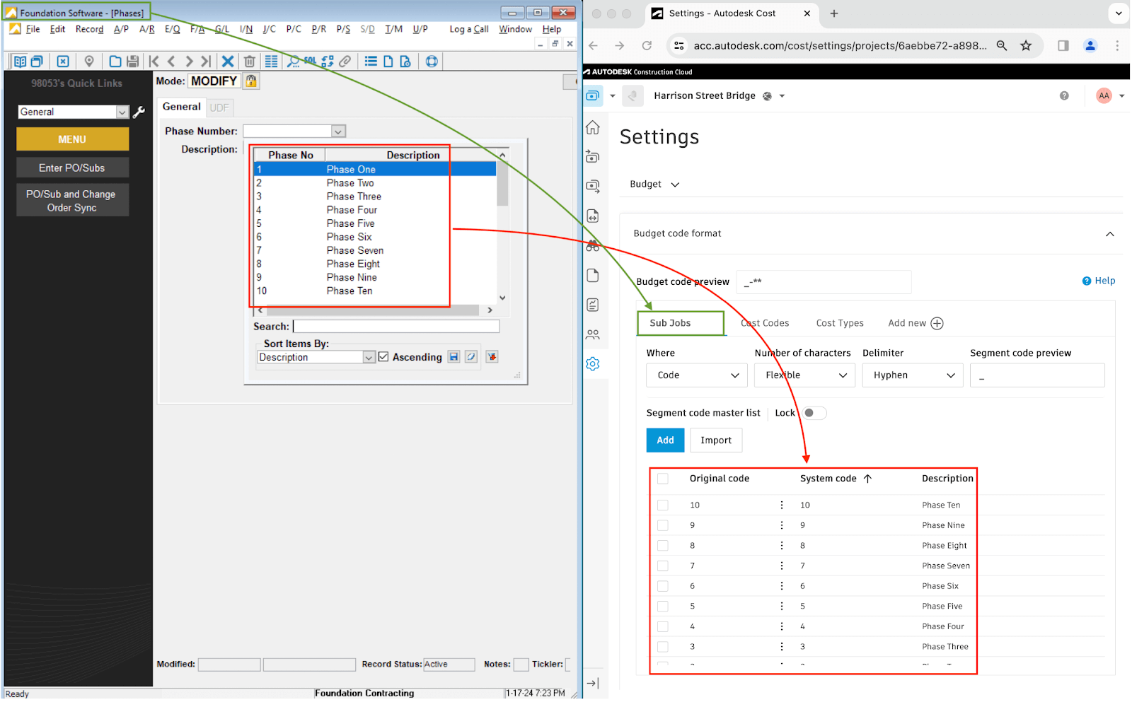Click the Search input field in phase list
Image resolution: width=1132 pixels, height=702 pixels.
(x=396, y=327)
